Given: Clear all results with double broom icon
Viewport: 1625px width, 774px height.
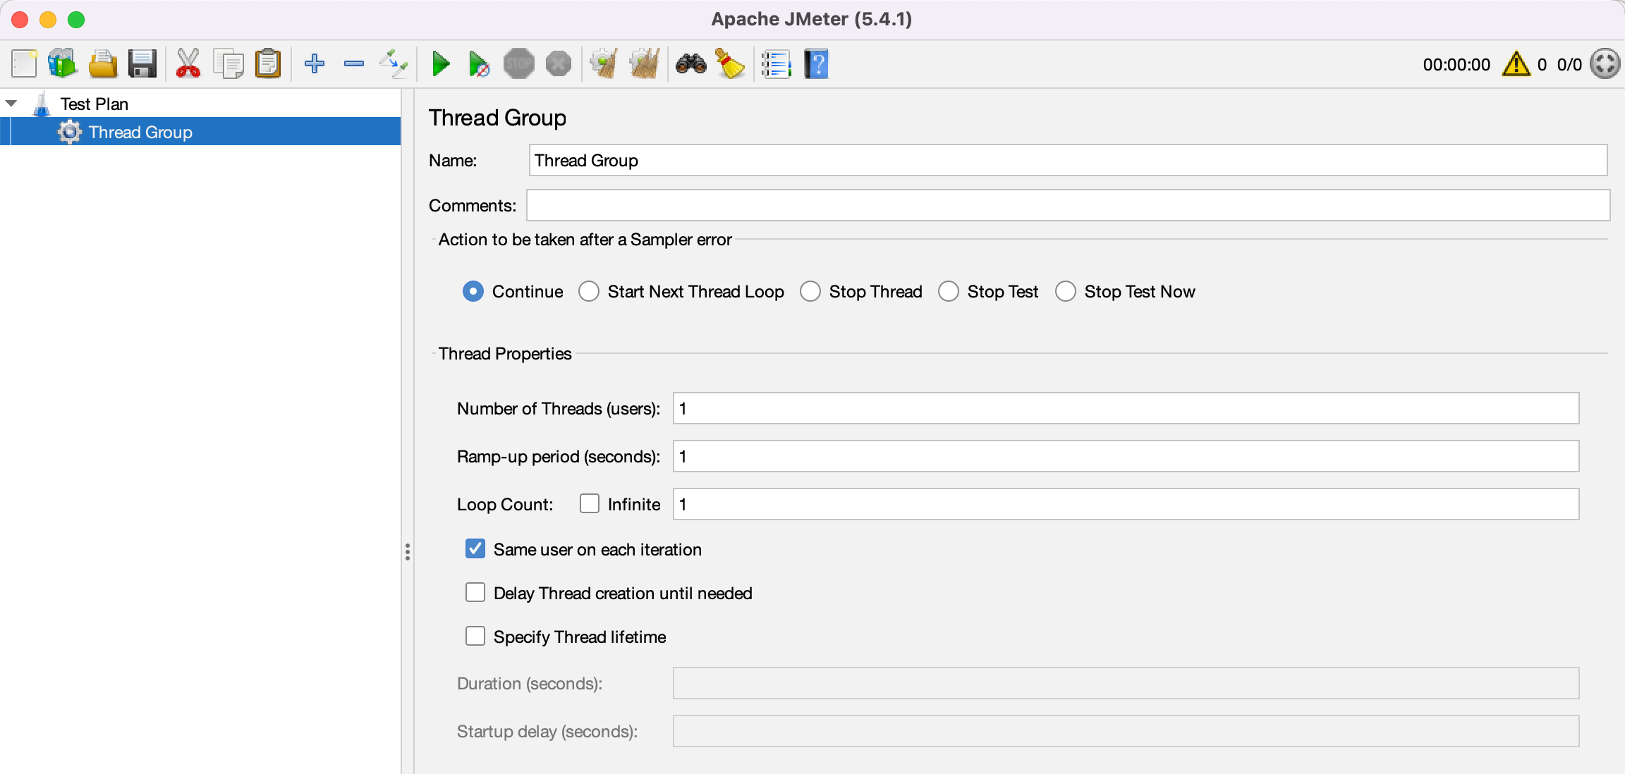Looking at the screenshot, I should (645, 64).
